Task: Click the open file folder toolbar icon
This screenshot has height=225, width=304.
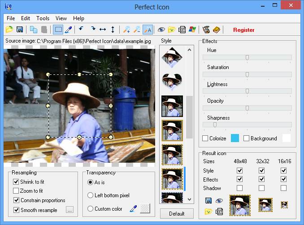Action: tap(9, 30)
